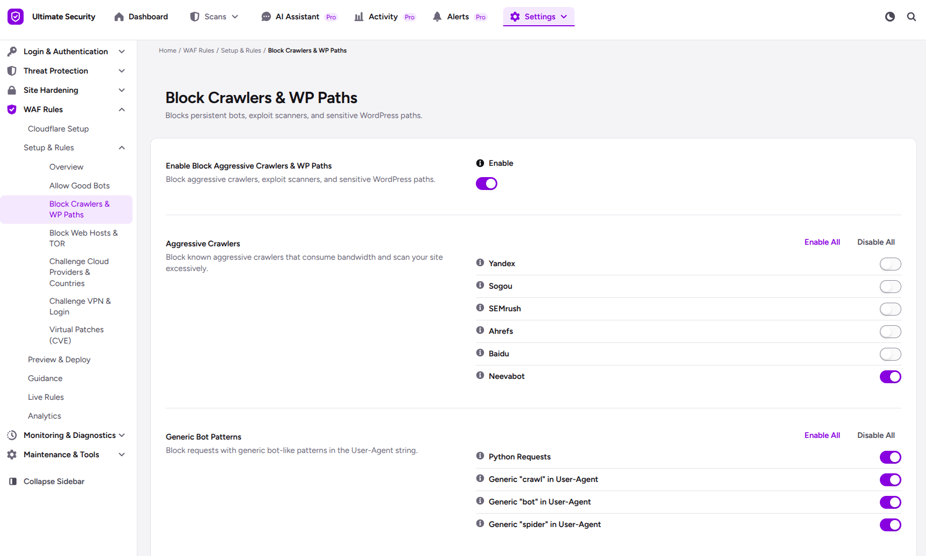Click the Maintenance & Tools gear icon
The height and width of the screenshot is (556, 926).
(12, 455)
